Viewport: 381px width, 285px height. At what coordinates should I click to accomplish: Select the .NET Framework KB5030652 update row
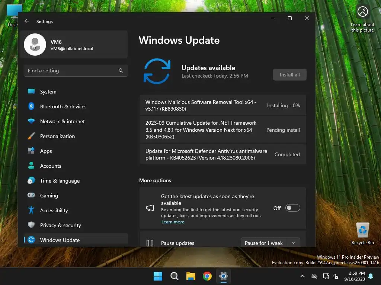pyautogui.click(x=222, y=130)
